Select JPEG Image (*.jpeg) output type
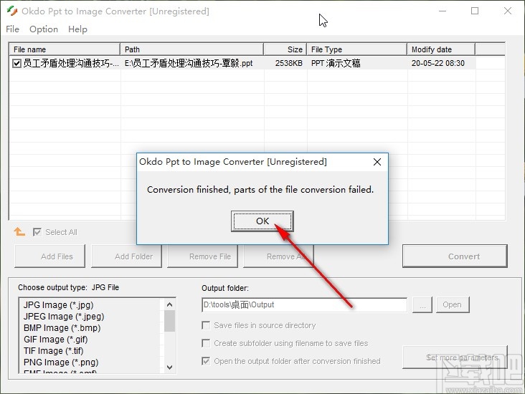This screenshot has width=525, height=394. [x=64, y=317]
